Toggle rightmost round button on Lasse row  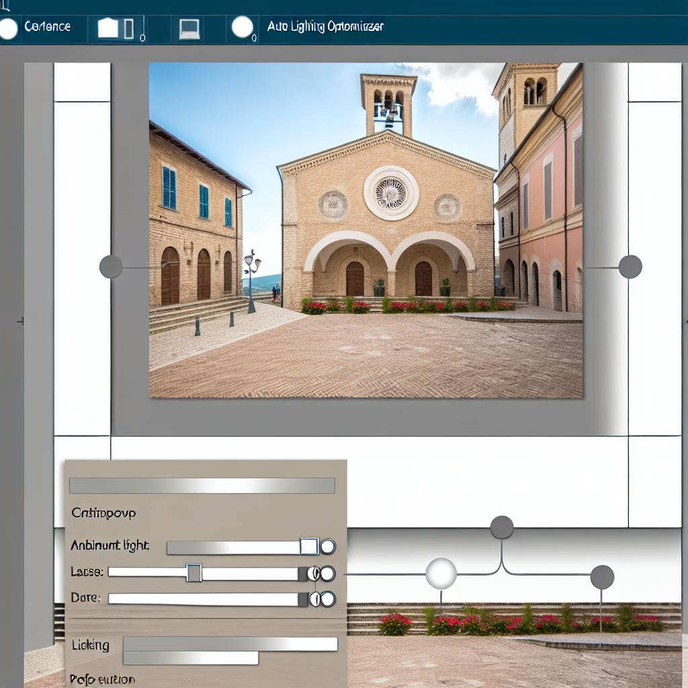pyautogui.click(x=328, y=574)
